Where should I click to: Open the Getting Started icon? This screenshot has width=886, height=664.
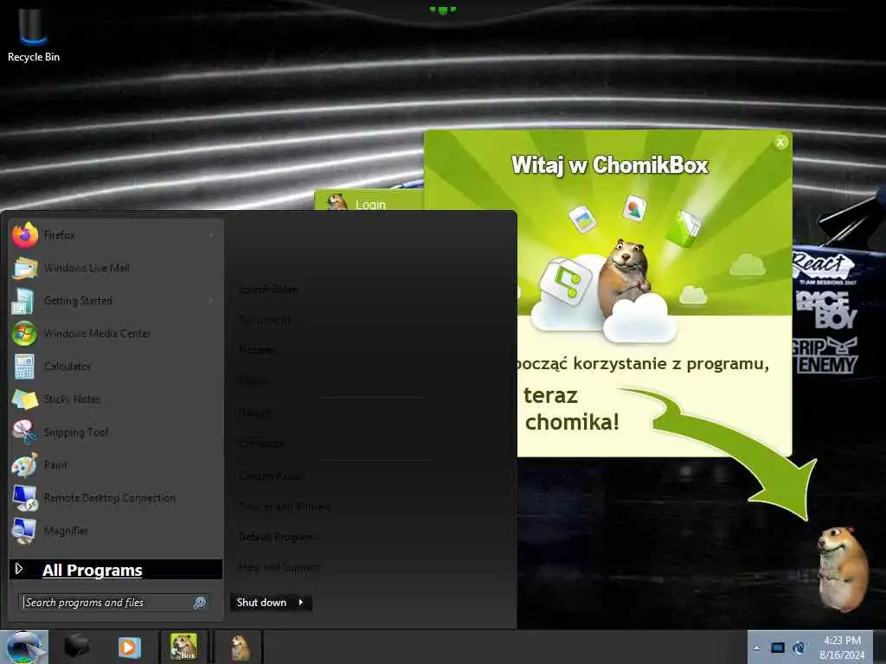(23, 300)
